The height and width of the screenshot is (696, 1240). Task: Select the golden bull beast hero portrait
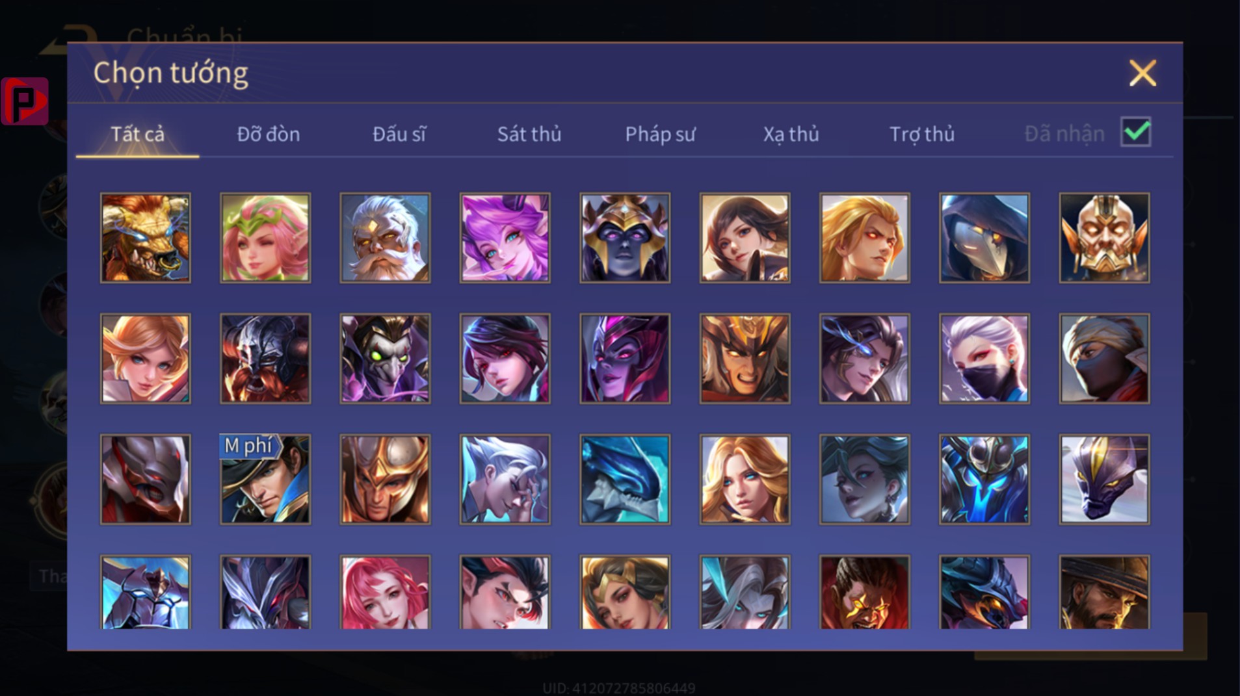(x=145, y=238)
